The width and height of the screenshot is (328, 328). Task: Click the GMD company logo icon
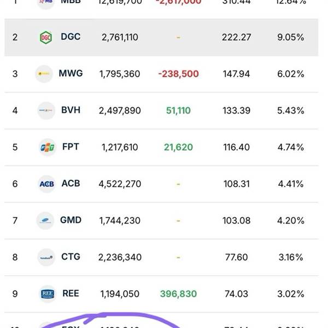tap(46, 221)
